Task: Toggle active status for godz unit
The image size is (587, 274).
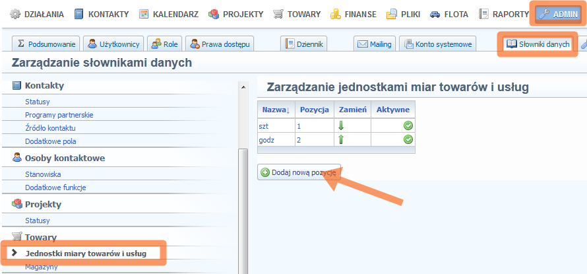Action: 408,139
